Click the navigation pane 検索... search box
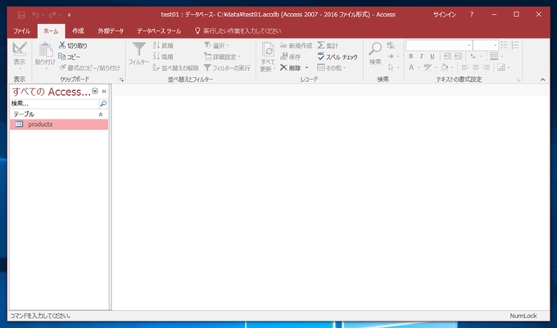 click(x=54, y=104)
